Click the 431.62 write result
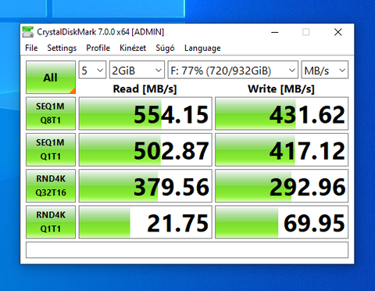This screenshot has height=291, width=375. [x=281, y=113]
